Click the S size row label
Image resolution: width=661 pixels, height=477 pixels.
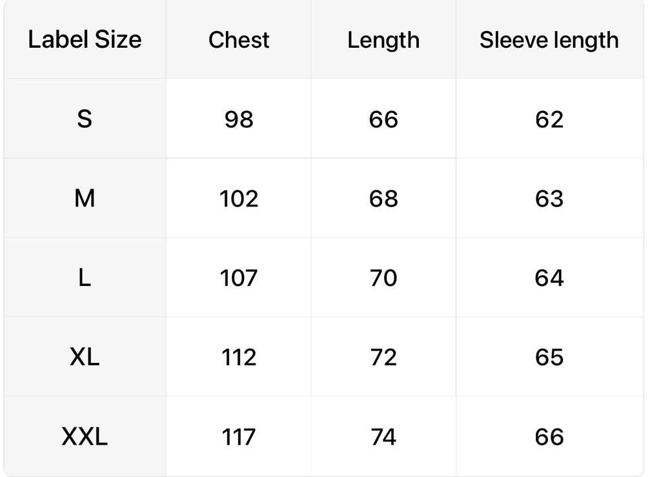85,119
